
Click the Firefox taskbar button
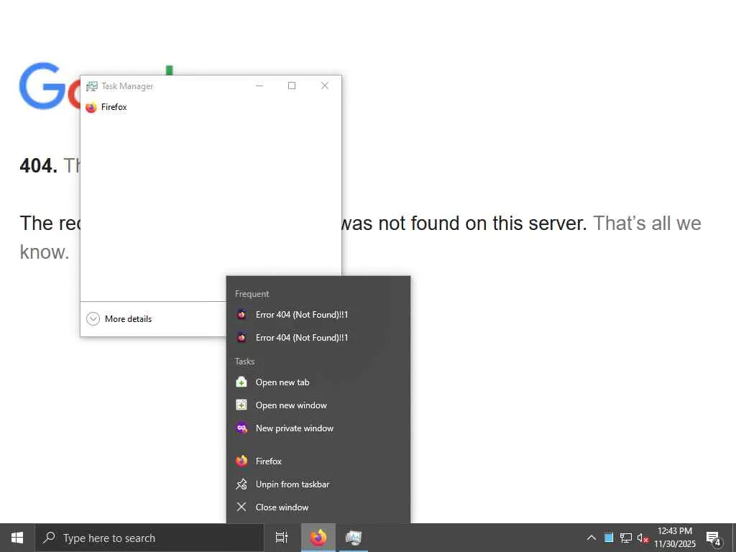(x=318, y=538)
